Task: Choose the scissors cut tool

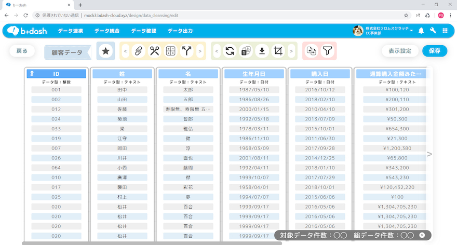Action: point(154,51)
